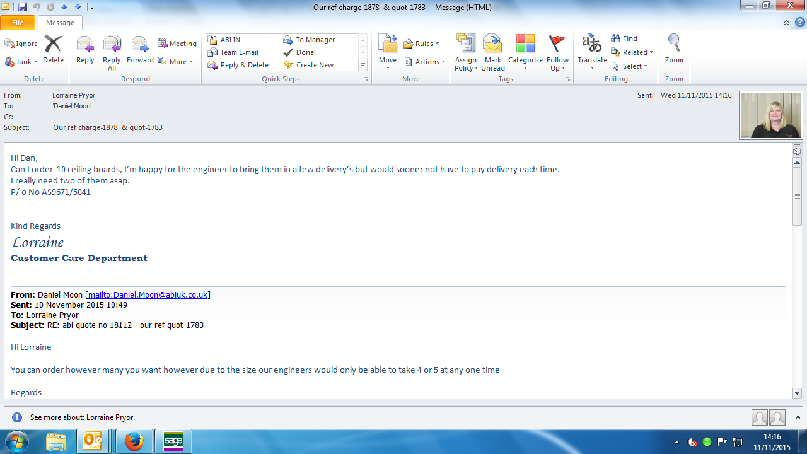This screenshot has height=454, width=807.
Task: Click the second contact picture in People Pane
Action: pos(777,417)
